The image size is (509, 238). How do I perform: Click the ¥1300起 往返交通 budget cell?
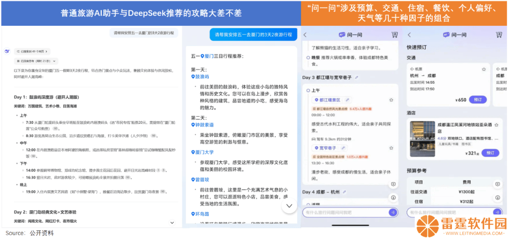(x=467, y=192)
